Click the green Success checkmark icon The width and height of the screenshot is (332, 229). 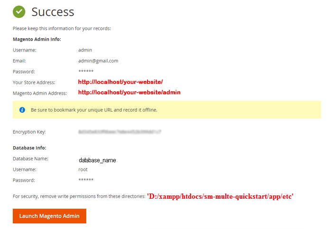(19, 11)
